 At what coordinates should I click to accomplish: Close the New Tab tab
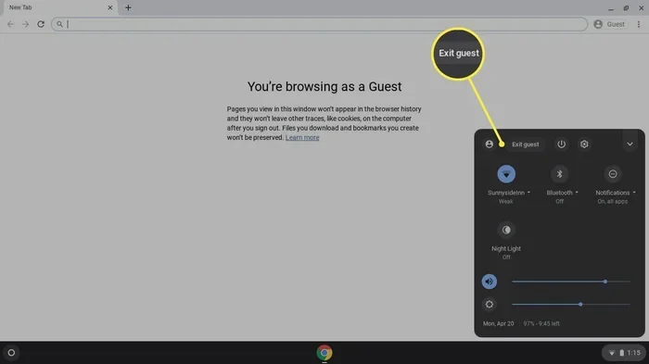[110, 7]
